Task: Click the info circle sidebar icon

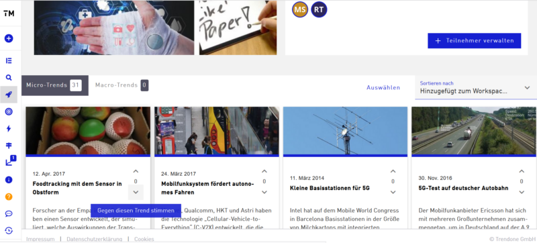Action: click(9, 180)
